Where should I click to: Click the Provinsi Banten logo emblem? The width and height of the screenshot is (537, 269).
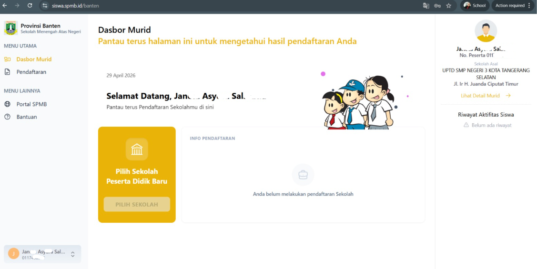tap(10, 28)
